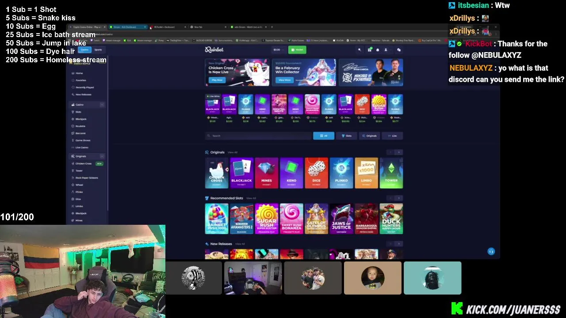Click View More on tournament banner
Viewport: 566px width, 318px height.
(284, 80)
